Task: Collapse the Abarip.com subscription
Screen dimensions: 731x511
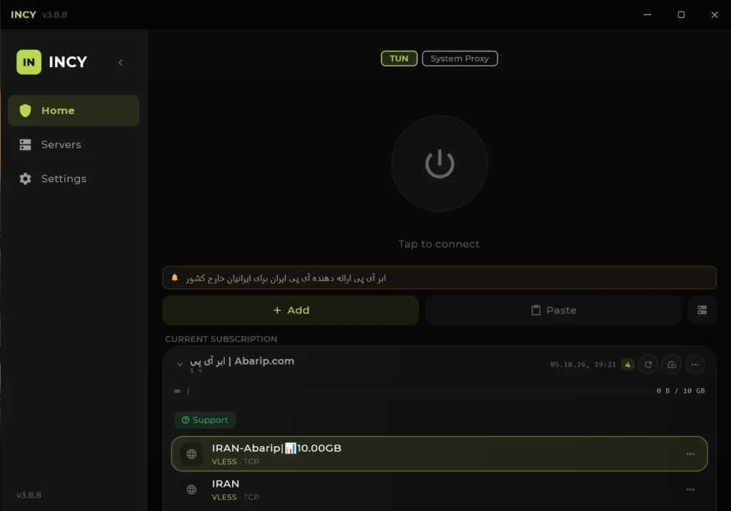Action: click(x=179, y=364)
